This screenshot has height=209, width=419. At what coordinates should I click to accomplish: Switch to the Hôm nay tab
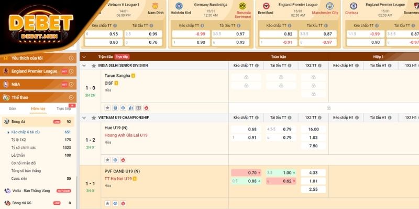[x=38, y=109]
